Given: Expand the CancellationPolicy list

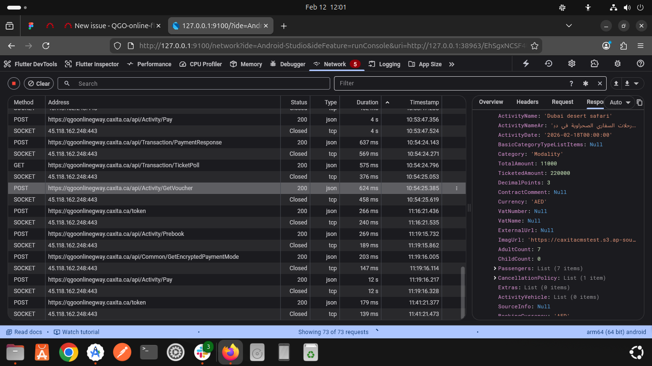Looking at the screenshot, I should [495, 278].
